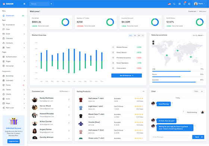This screenshot has width=209, height=146.
Task: Click the Tasks icon in sidebar
Action: [4, 48]
